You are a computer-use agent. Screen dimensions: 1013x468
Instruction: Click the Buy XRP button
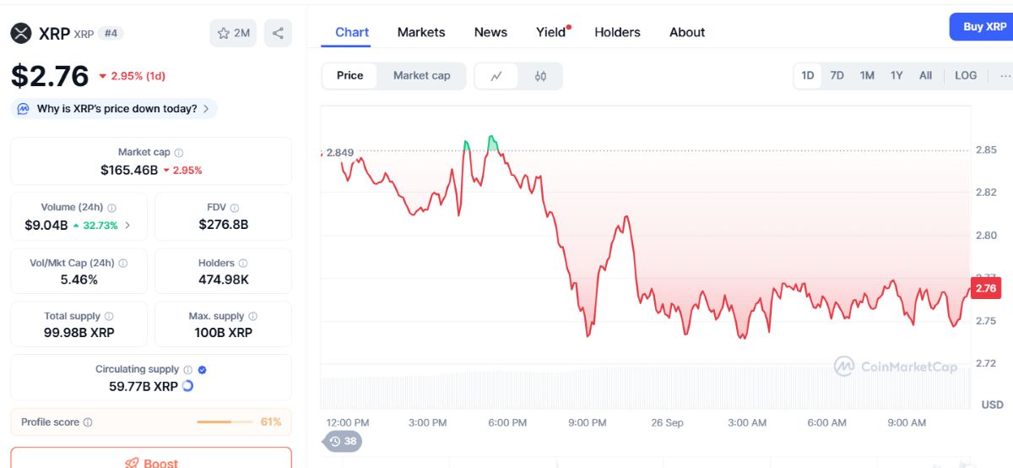[983, 27]
